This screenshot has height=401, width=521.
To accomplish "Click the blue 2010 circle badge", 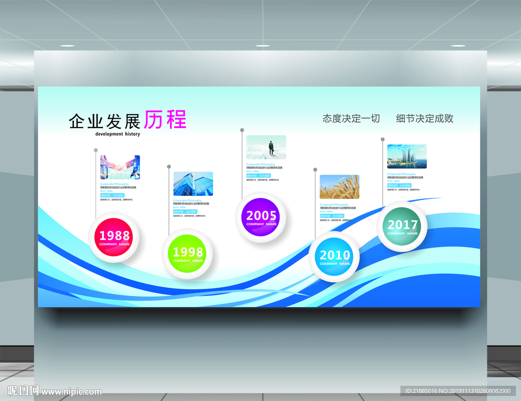I will (x=334, y=257).
